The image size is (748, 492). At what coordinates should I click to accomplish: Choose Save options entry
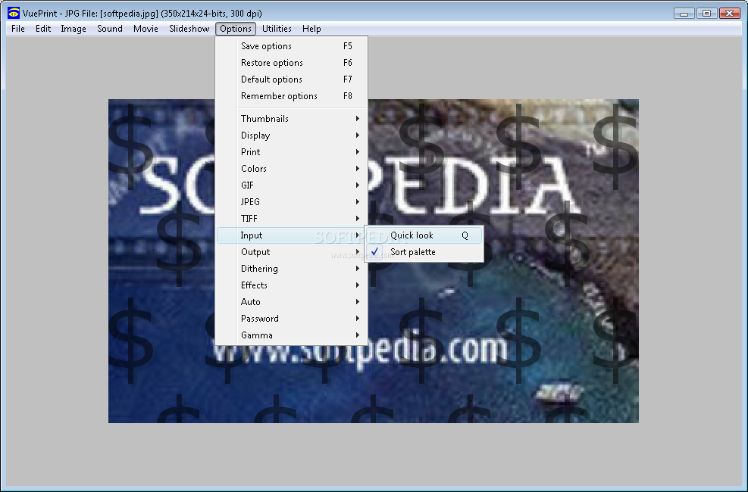292,46
